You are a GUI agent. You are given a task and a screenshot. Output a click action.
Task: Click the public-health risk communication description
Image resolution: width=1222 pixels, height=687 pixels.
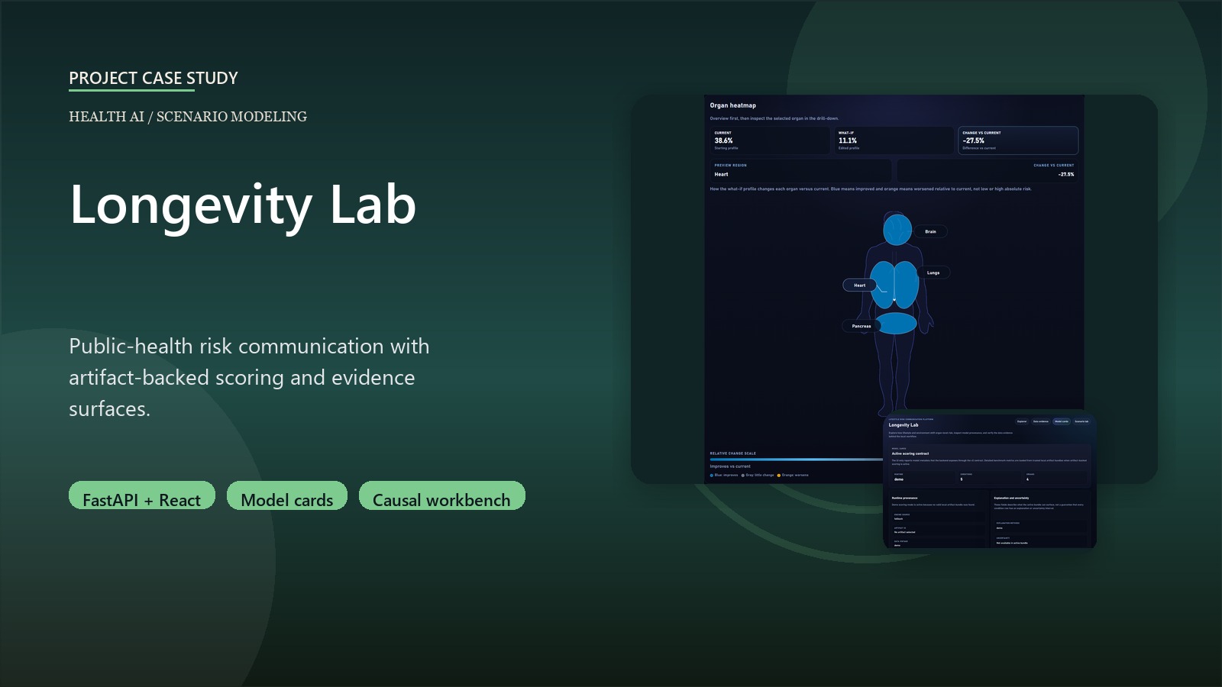click(249, 377)
